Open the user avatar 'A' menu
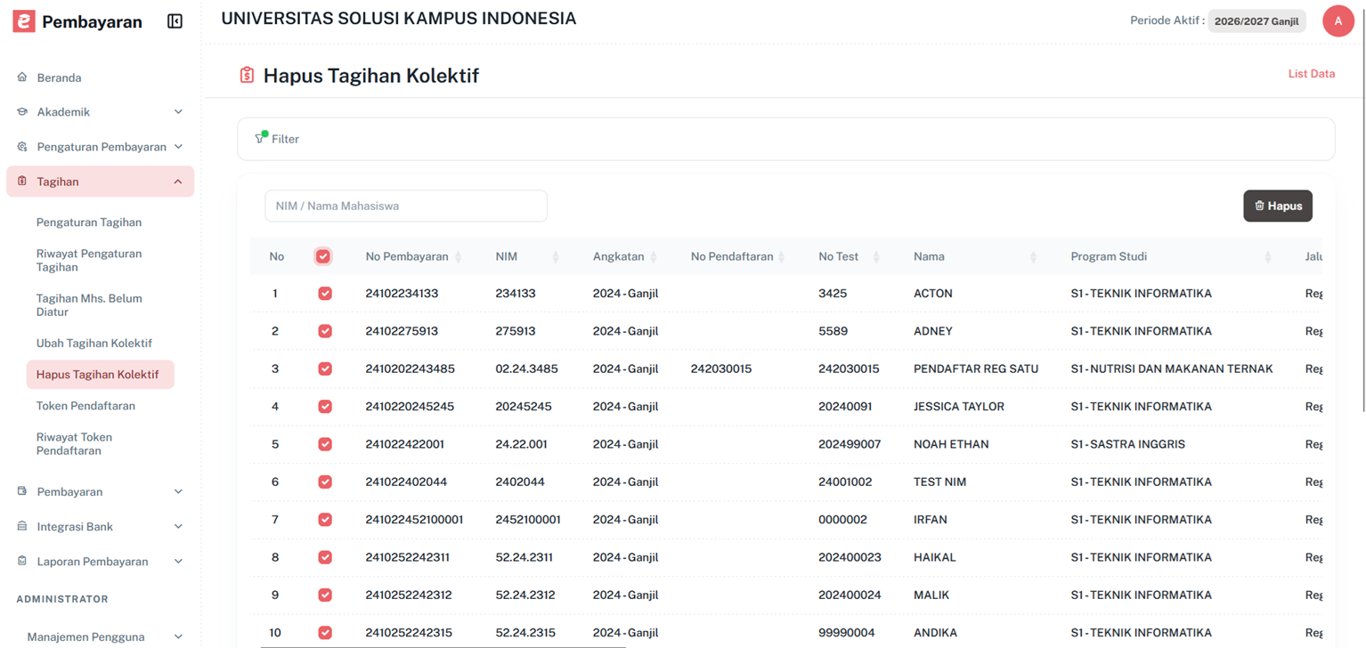 click(x=1338, y=20)
